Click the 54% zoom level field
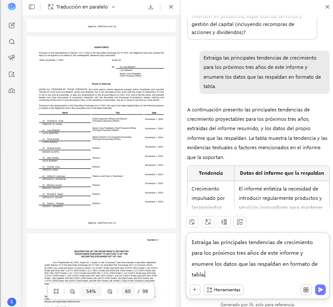 coord(91,291)
